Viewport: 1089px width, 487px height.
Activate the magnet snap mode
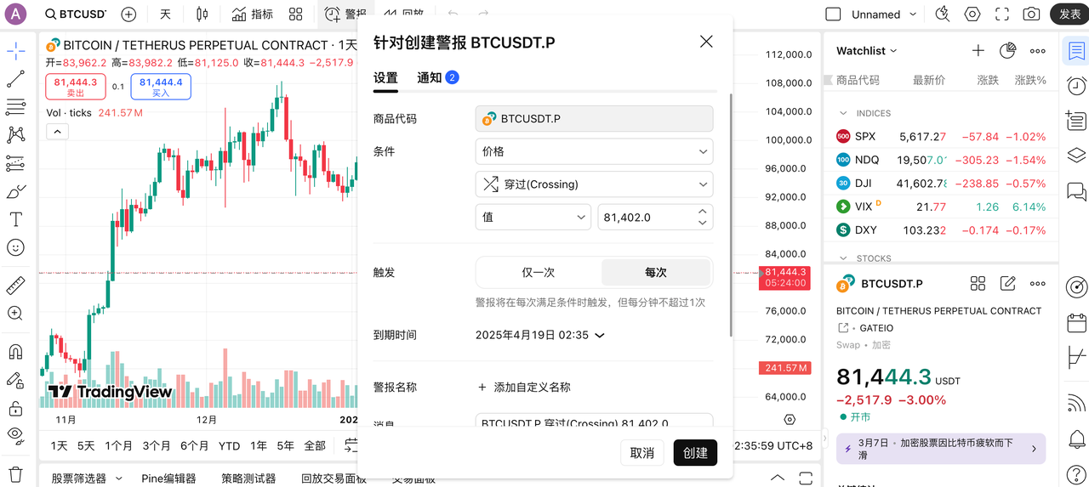click(x=15, y=351)
